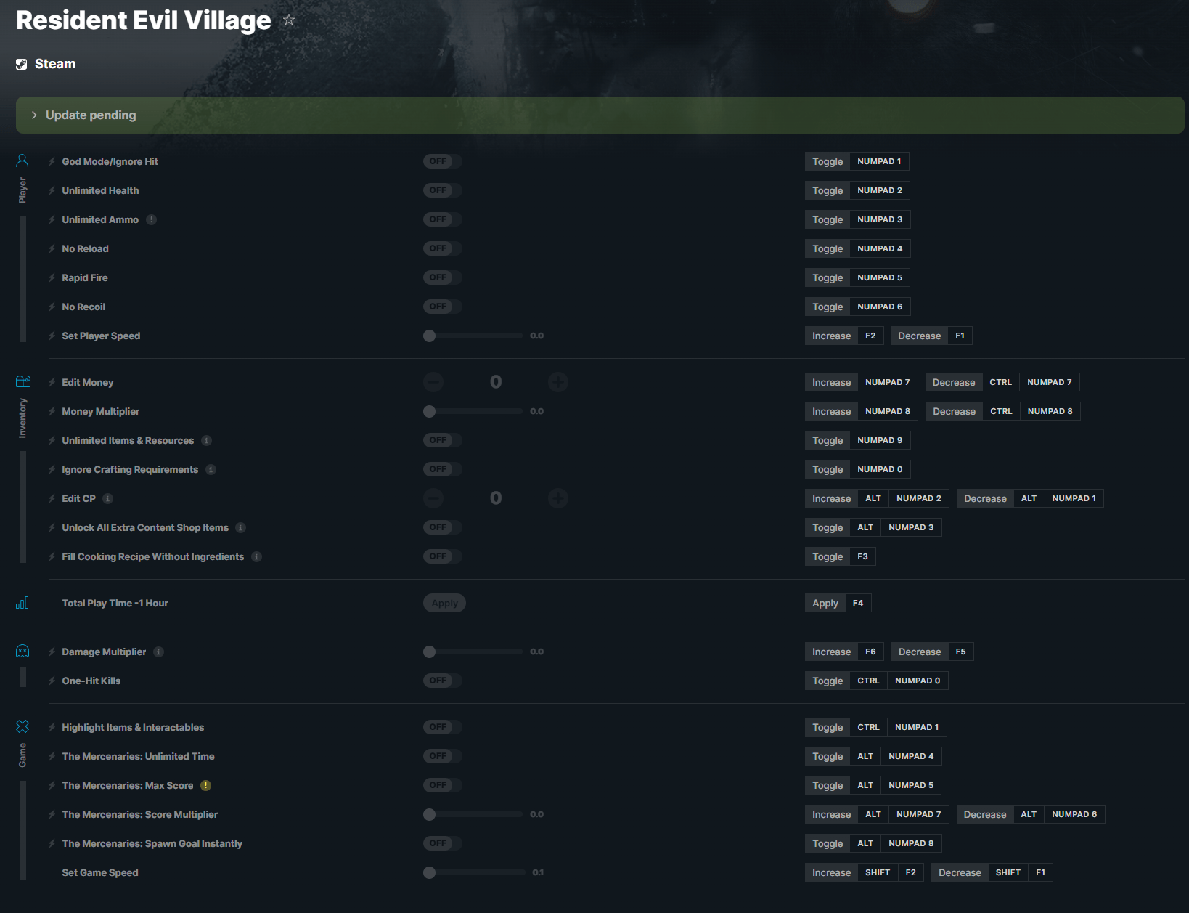Enable the Unlimited Health switch

coord(443,190)
